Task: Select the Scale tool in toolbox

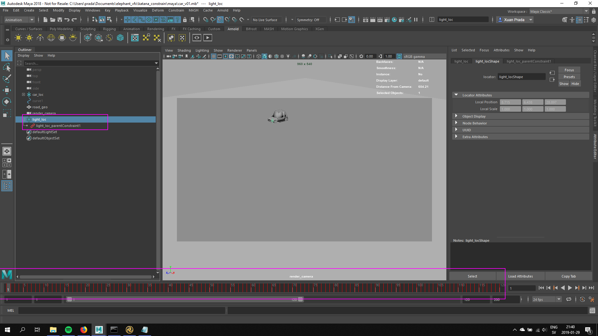Action: [7, 113]
